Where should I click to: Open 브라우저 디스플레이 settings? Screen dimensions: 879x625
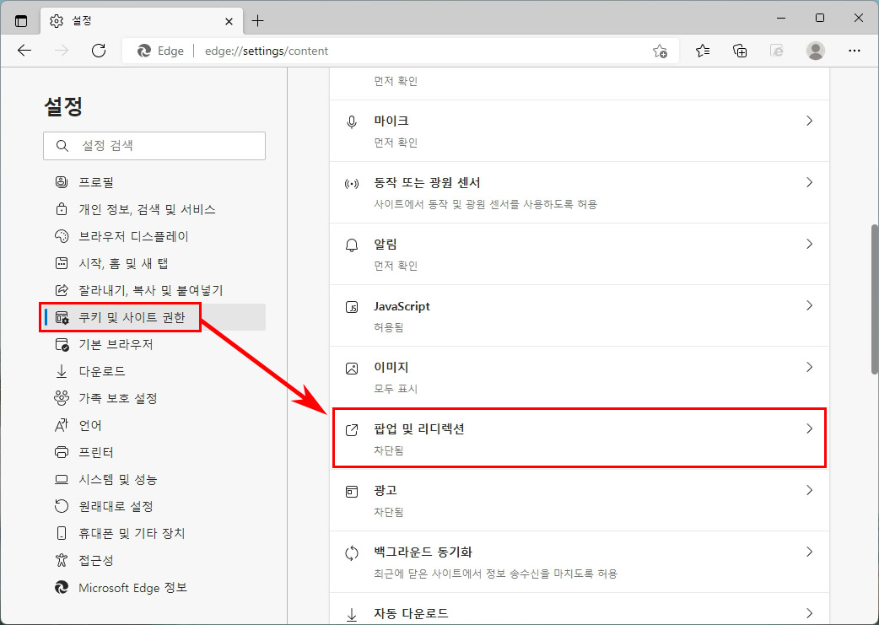pos(154,236)
